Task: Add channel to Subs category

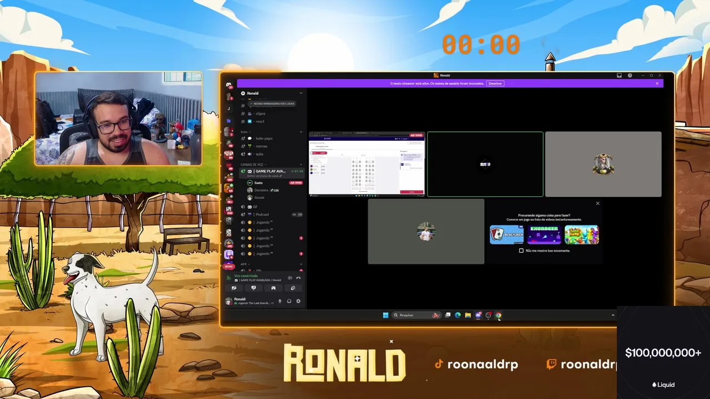Action: click(x=301, y=132)
